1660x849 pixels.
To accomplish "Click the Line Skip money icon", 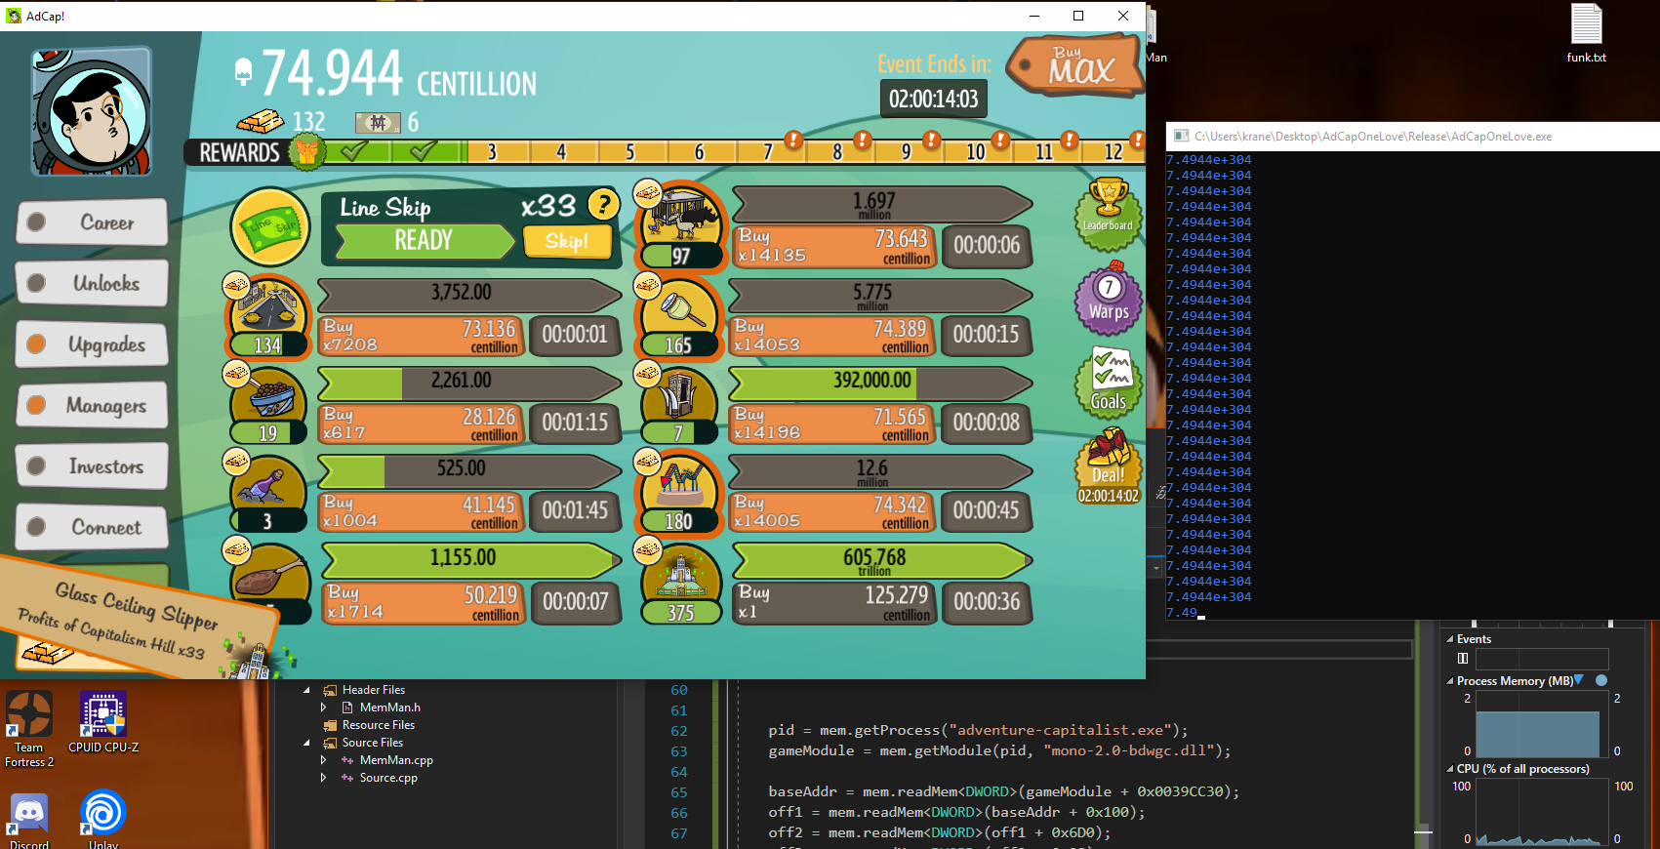I will (270, 227).
